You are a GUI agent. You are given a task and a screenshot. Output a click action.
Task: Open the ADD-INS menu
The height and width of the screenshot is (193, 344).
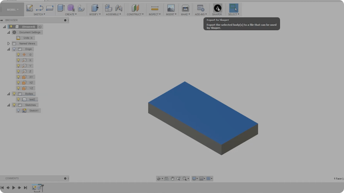pyautogui.click(x=200, y=14)
